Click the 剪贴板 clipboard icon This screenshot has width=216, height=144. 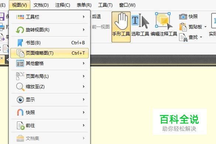183,27
